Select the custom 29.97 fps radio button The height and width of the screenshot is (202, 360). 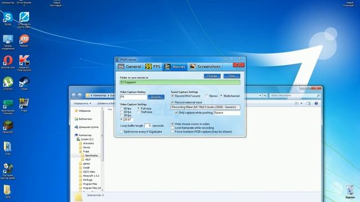click(x=121, y=120)
